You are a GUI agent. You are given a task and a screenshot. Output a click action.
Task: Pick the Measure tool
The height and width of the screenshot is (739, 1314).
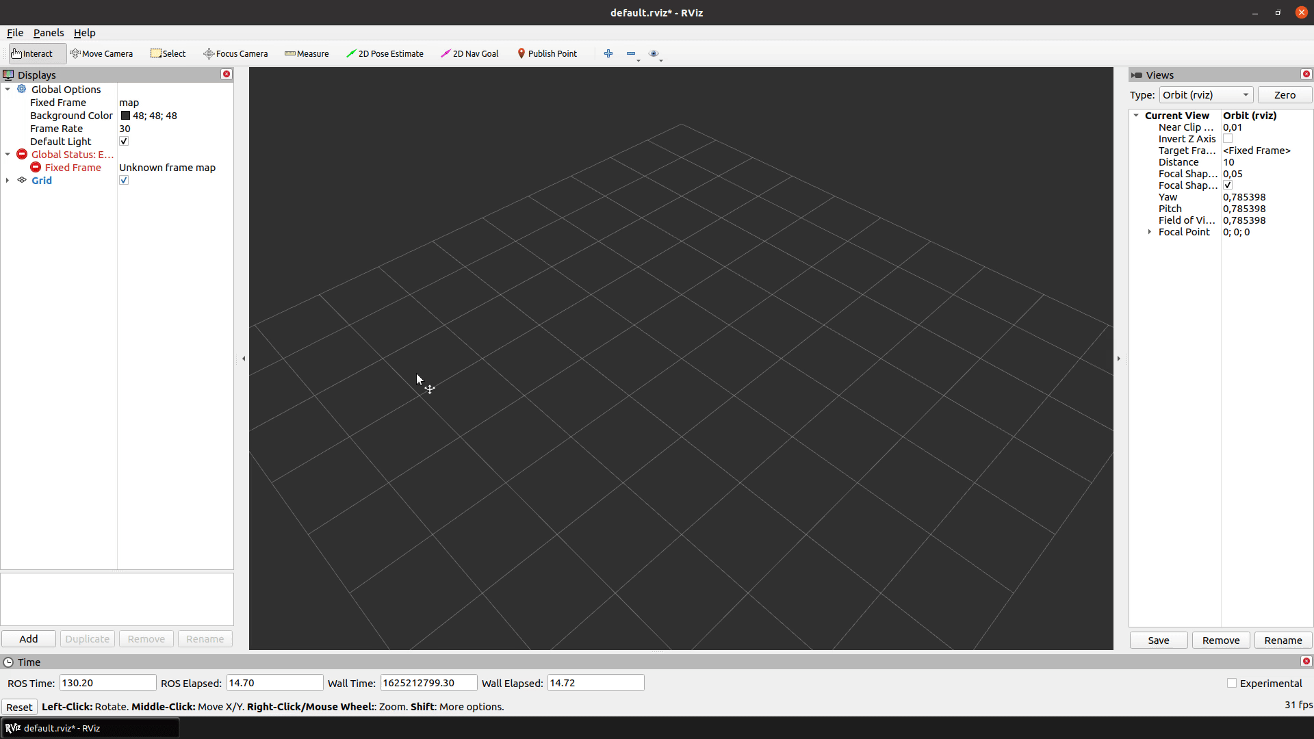point(307,53)
